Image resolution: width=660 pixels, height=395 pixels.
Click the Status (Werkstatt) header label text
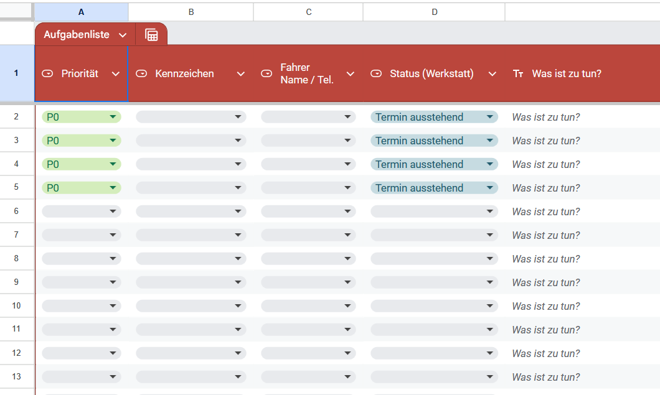(431, 73)
